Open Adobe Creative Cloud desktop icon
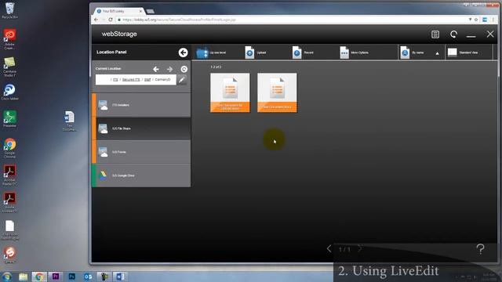The height and width of the screenshot is (282, 502). tap(9, 39)
